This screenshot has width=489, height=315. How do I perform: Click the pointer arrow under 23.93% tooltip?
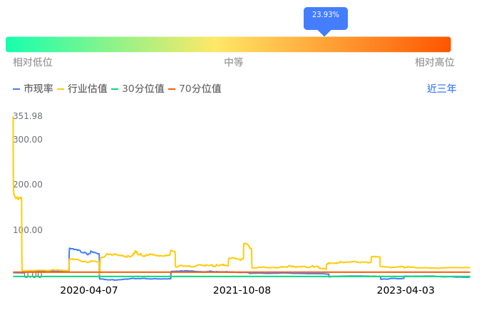[x=324, y=33]
